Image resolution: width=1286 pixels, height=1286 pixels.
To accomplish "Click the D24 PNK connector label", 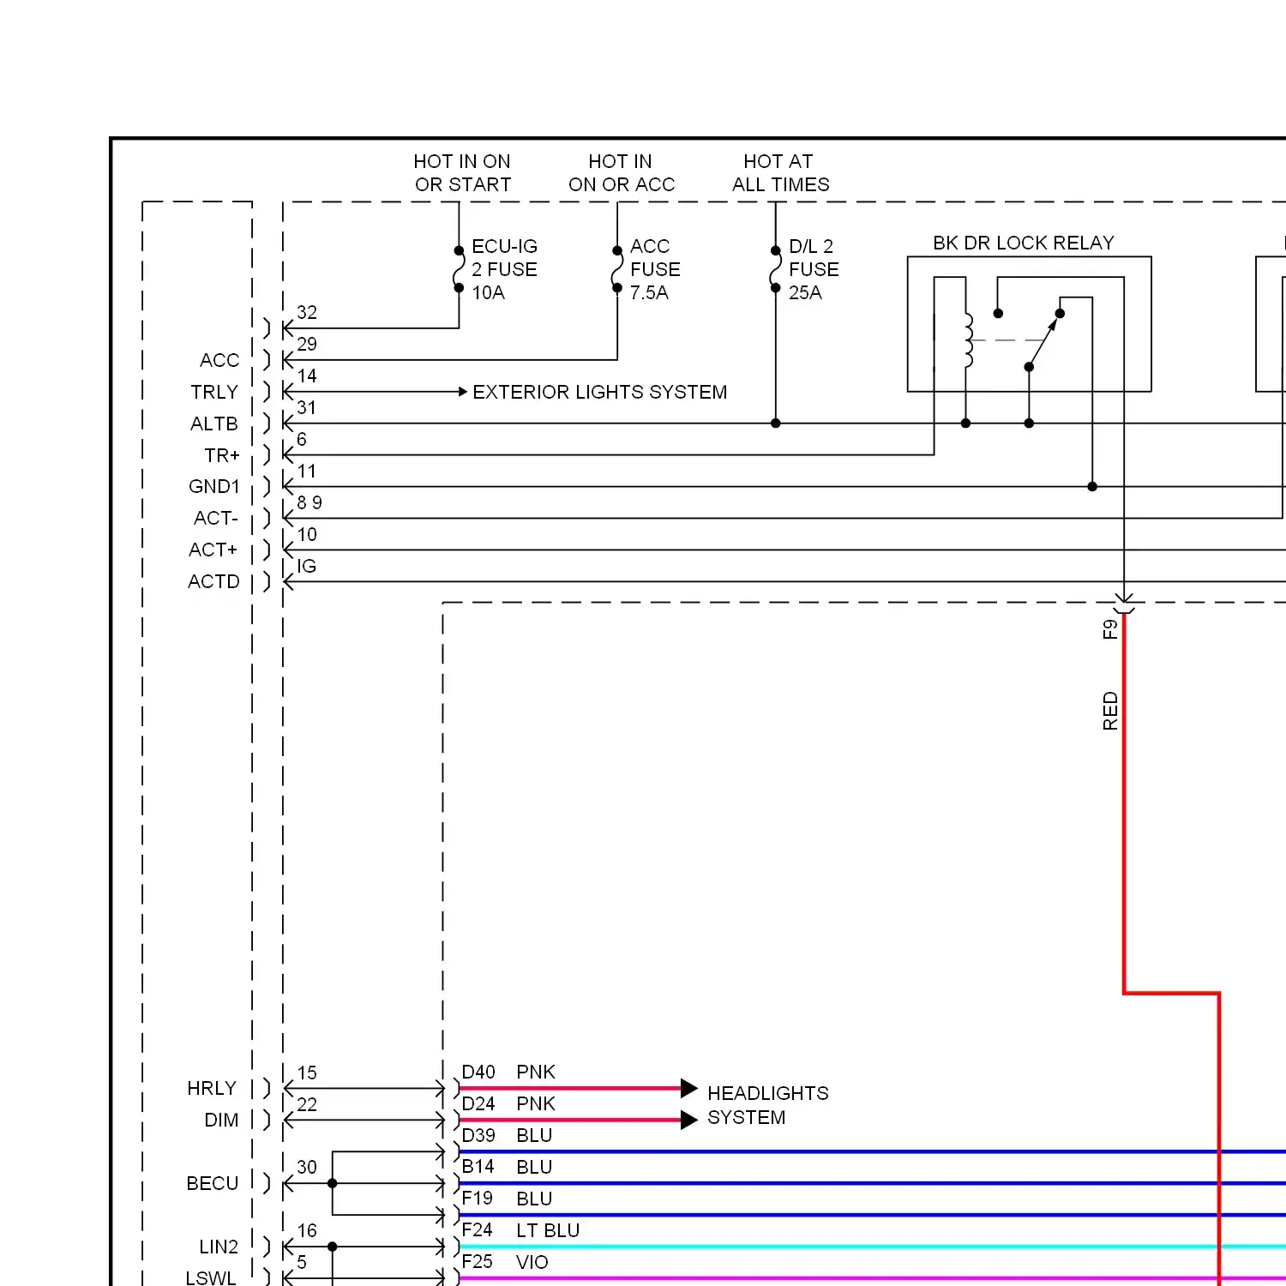I will point(508,1103).
